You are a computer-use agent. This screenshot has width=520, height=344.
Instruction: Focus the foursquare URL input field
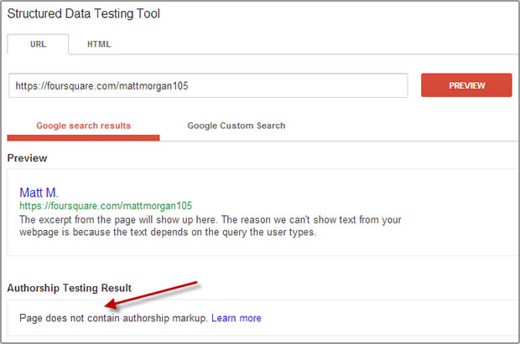click(x=208, y=85)
